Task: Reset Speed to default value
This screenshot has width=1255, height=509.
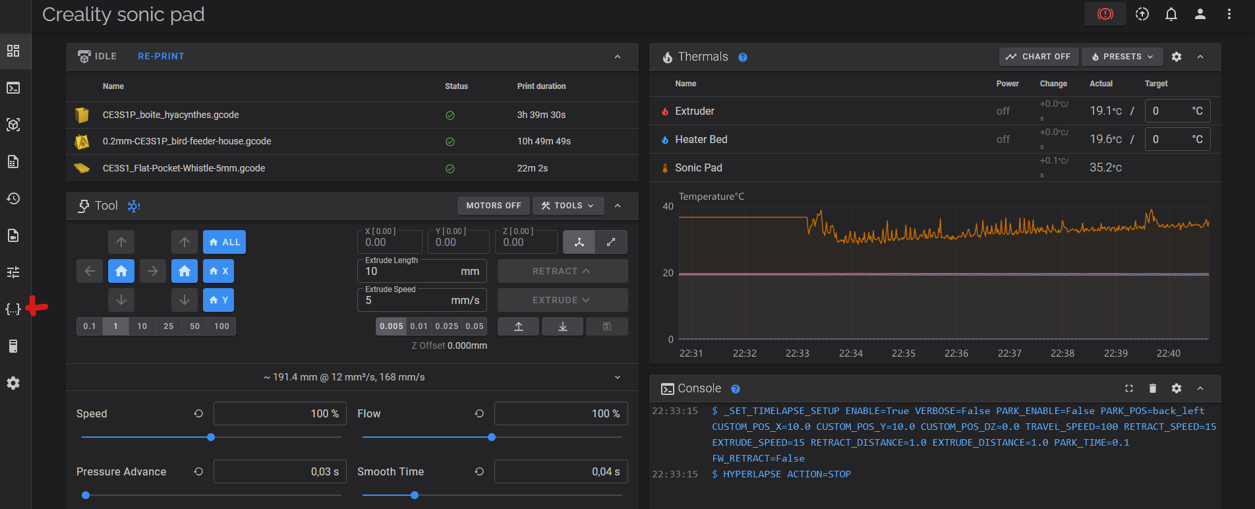Action: pos(198,413)
